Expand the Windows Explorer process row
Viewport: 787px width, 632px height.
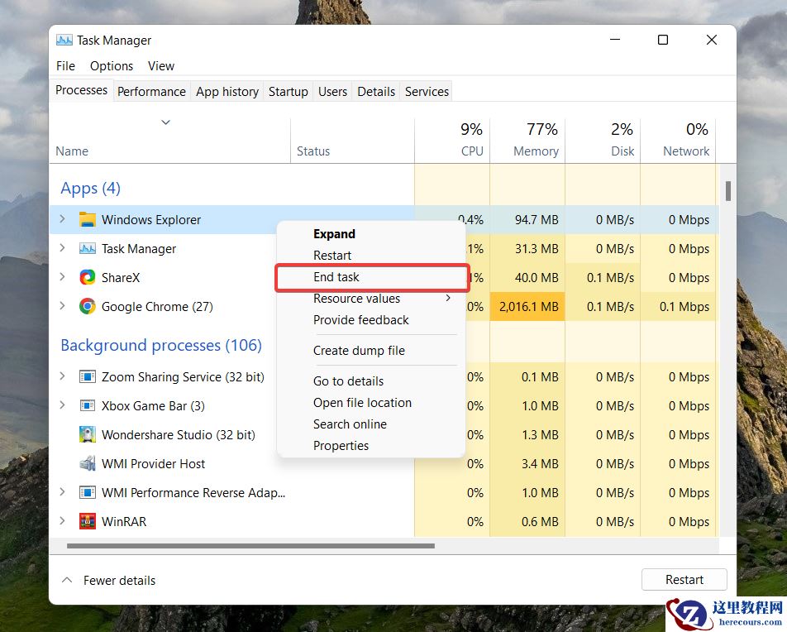click(x=62, y=219)
